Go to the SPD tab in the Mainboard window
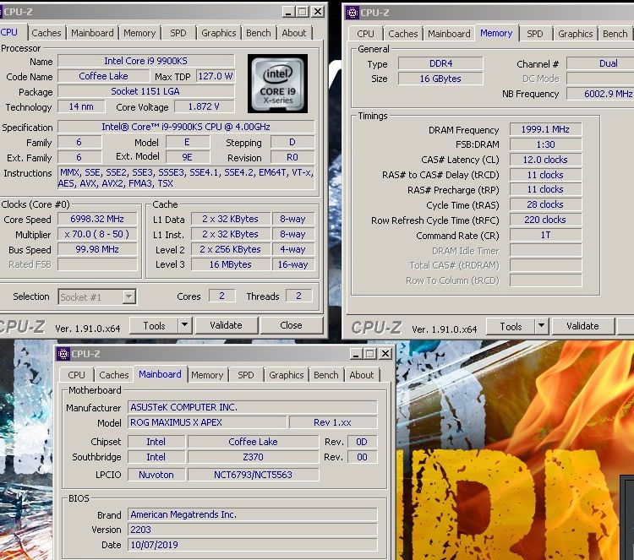 (245, 375)
